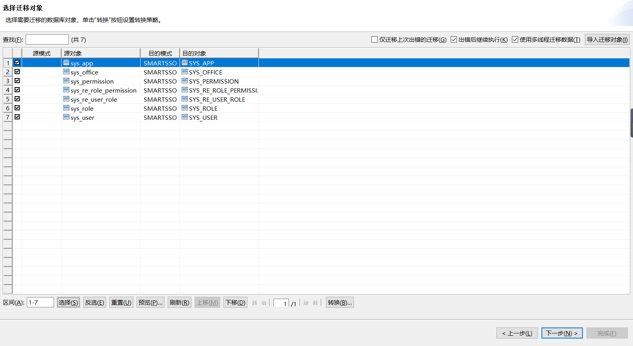
Task: Click table icon beside sys_office source object
Action: [x=66, y=72]
